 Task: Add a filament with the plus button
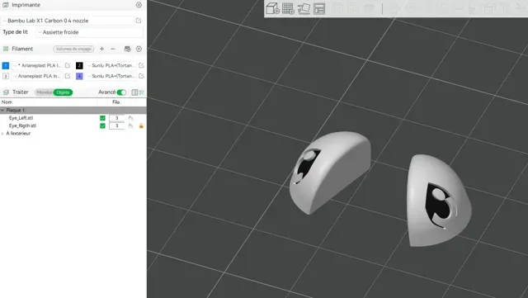pos(101,49)
